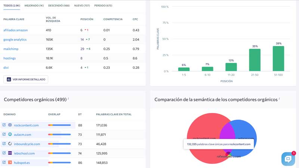This screenshot has width=299, height=168.
Task: Click external link icon beside inboundcycle.com
Action: [4, 144]
